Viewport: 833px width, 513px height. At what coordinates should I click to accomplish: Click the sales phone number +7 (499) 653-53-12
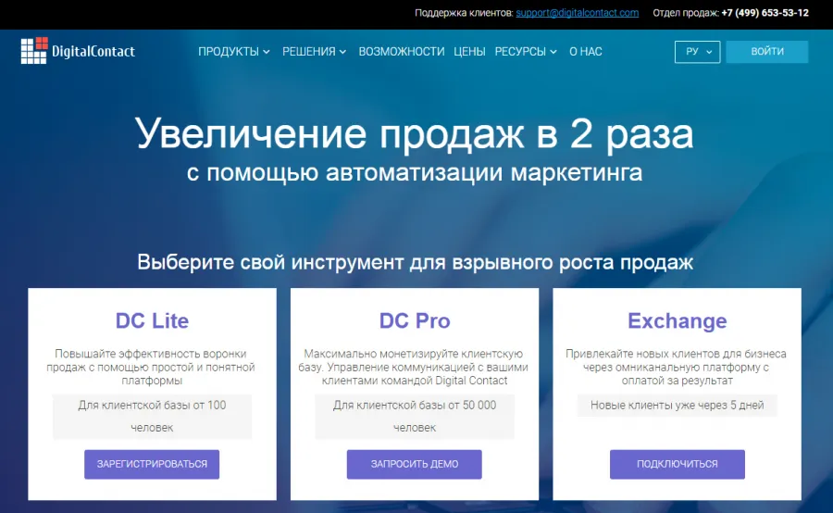pyautogui.click(x=765, y=13)
